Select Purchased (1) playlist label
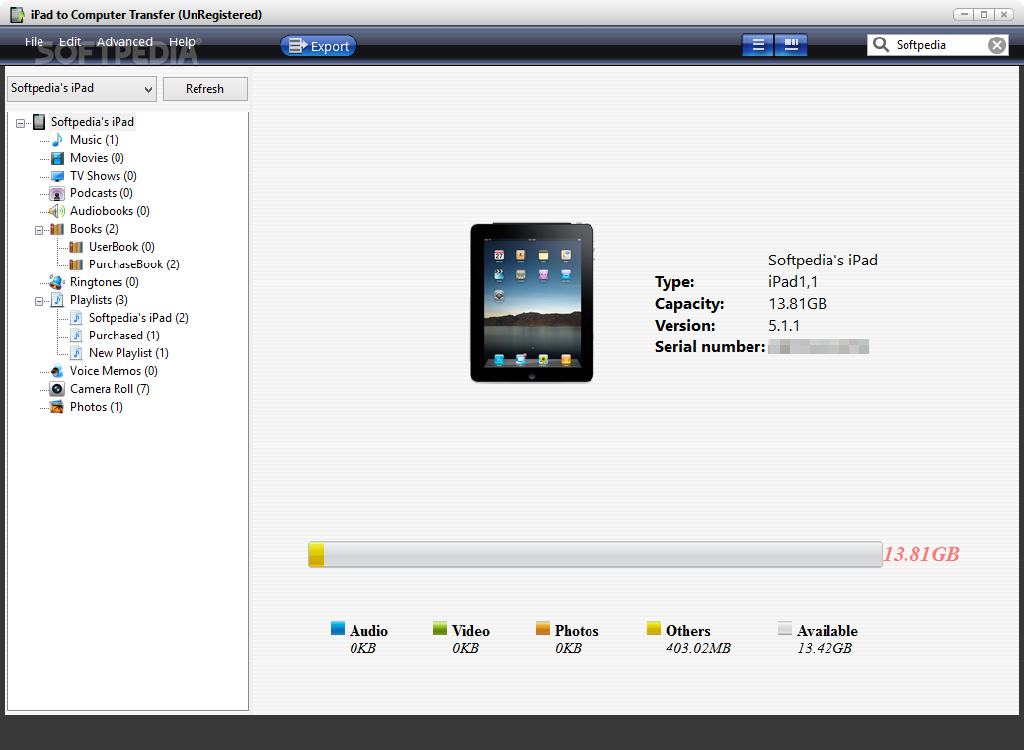Viewport: 1024px width, 750px height. (124, 336)
